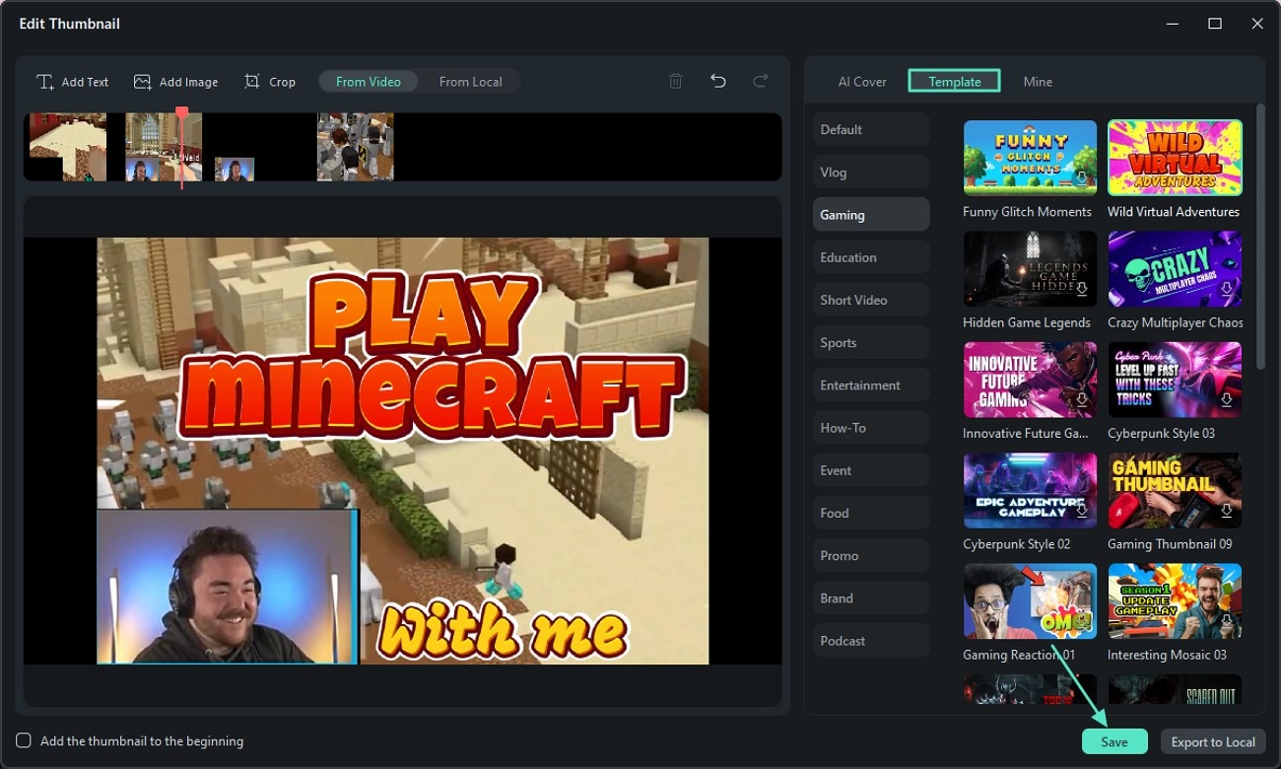This screenshot has height=769, width=1281.
Task: Click the first frame in the filmstrip
Action: pyautogui.click(x=67, y=147)
